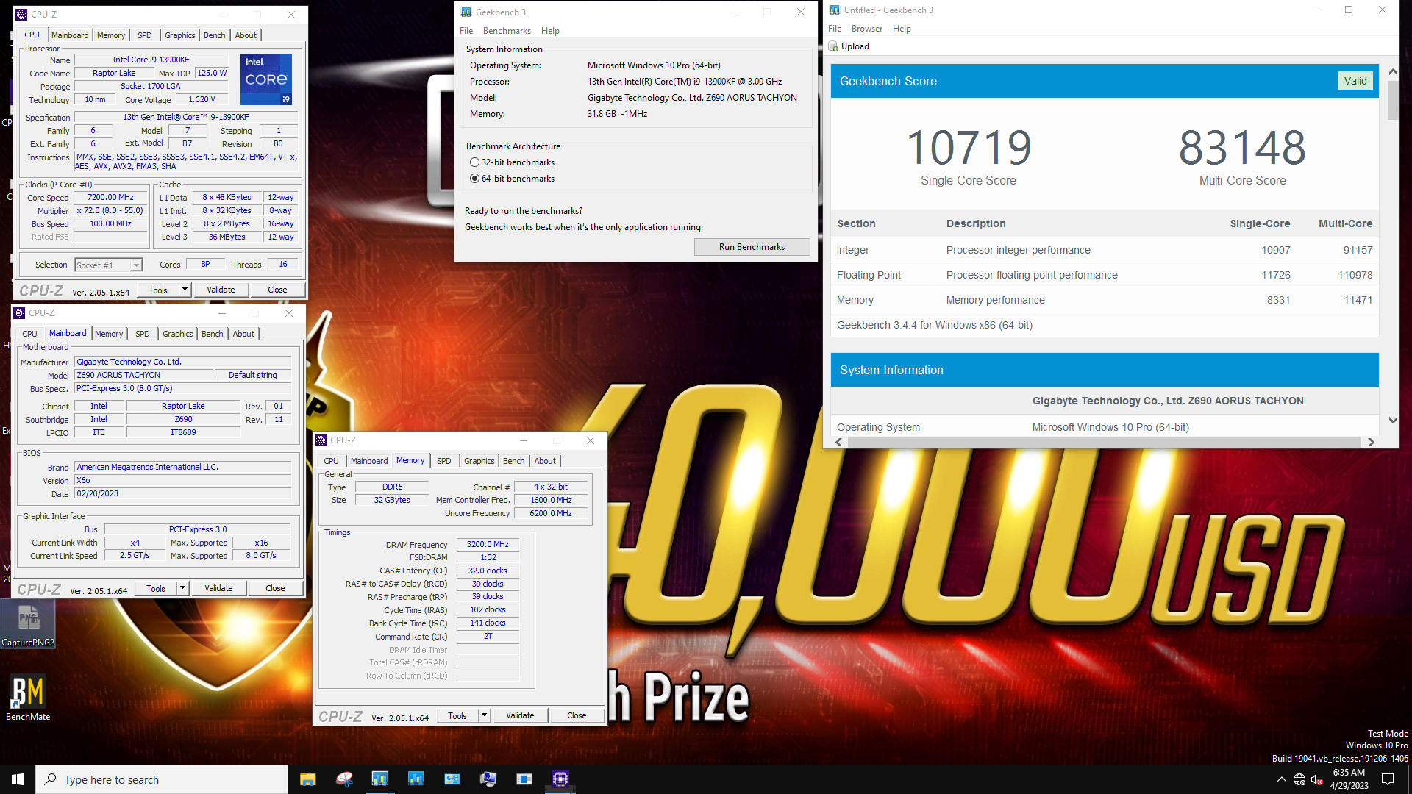Click the Untitled - Geekbench 3 title icon
This screenshot has width=1412, height=794.
pos(835,10)
